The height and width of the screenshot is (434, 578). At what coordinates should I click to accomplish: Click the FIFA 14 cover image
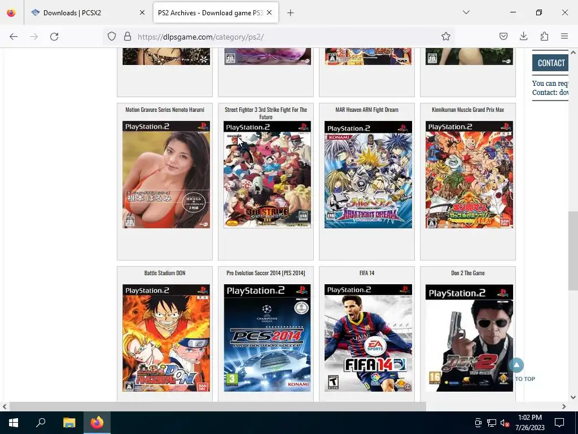pyautogui.click(x=368, y=338)
